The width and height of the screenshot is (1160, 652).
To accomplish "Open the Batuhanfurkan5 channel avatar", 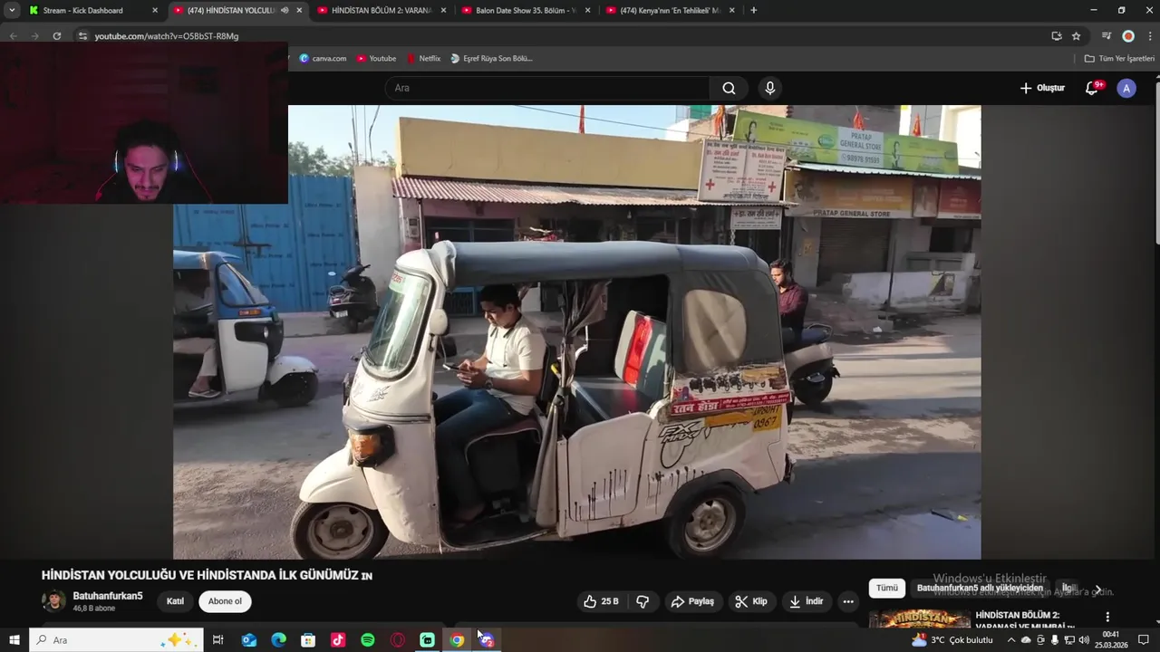I will (x=53, y=601).
